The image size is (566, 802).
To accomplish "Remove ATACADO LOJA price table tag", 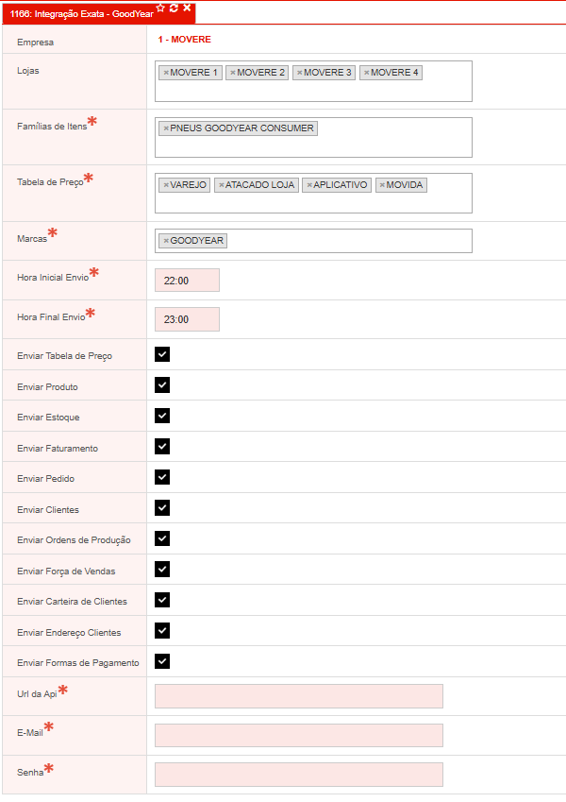I will tap(222, 185).
